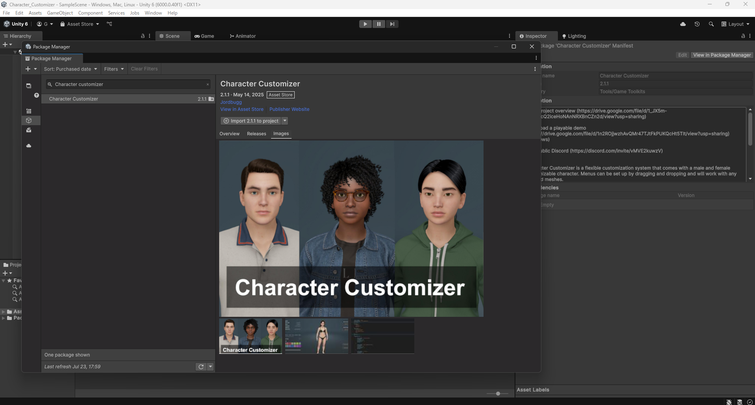Maximize the Package Manager window

pyautogui.click(x=513, y=46)
